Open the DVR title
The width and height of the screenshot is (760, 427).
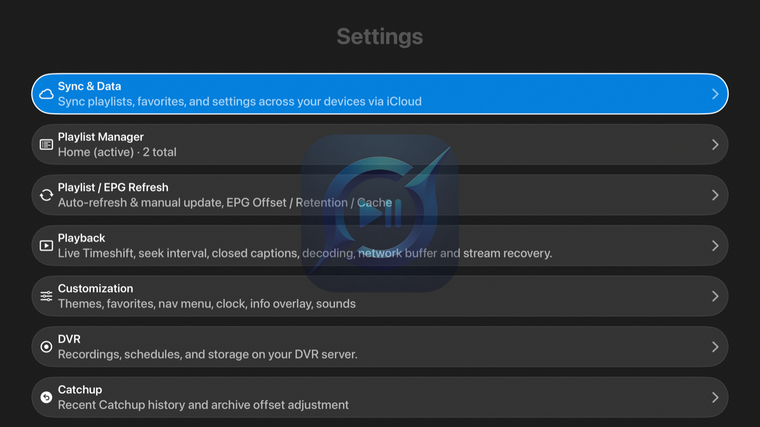pyautogui.click(x=69, y=339)
